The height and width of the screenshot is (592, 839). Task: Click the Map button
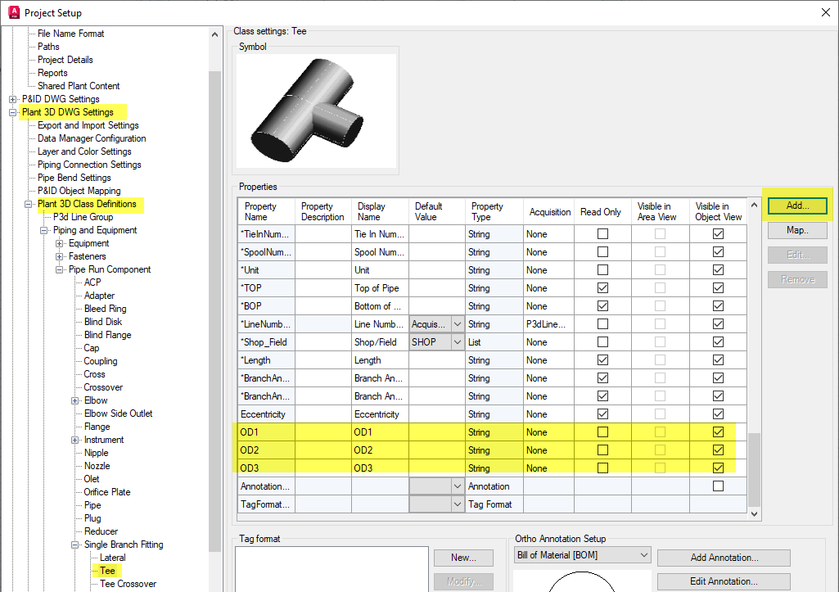tap(796, 230)
